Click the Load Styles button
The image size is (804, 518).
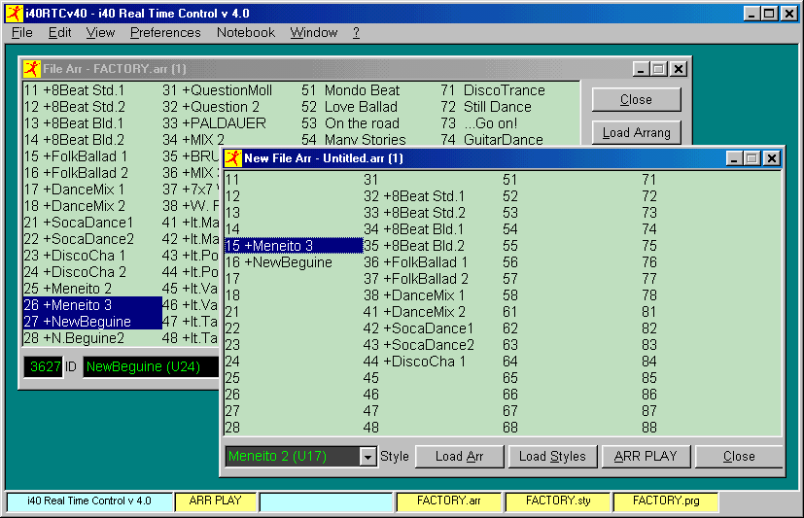(x=552, y=457)
